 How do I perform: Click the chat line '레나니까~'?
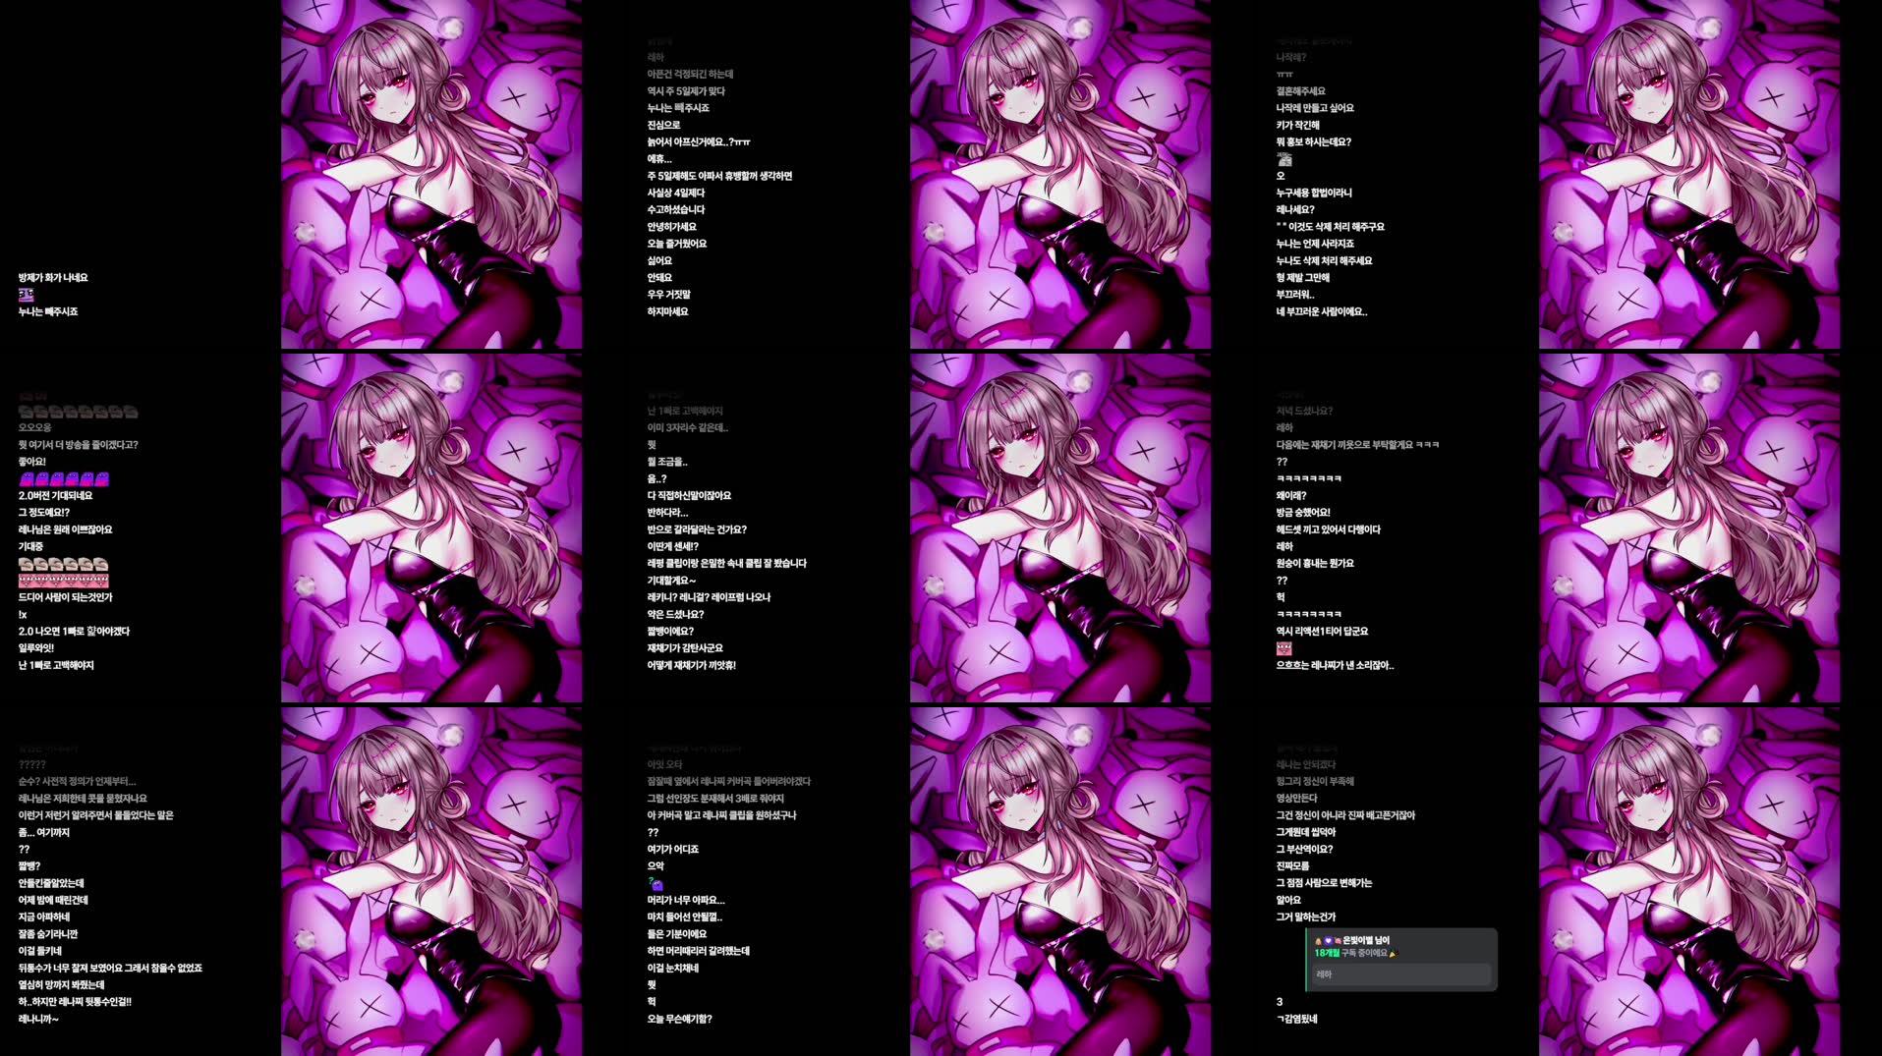tap(38, 1019)
